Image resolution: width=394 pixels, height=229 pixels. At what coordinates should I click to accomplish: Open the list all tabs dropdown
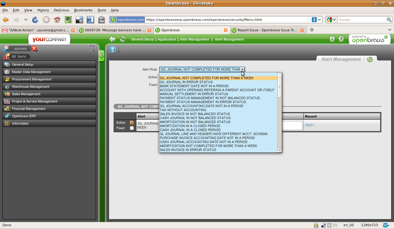(x=389, y=30)
